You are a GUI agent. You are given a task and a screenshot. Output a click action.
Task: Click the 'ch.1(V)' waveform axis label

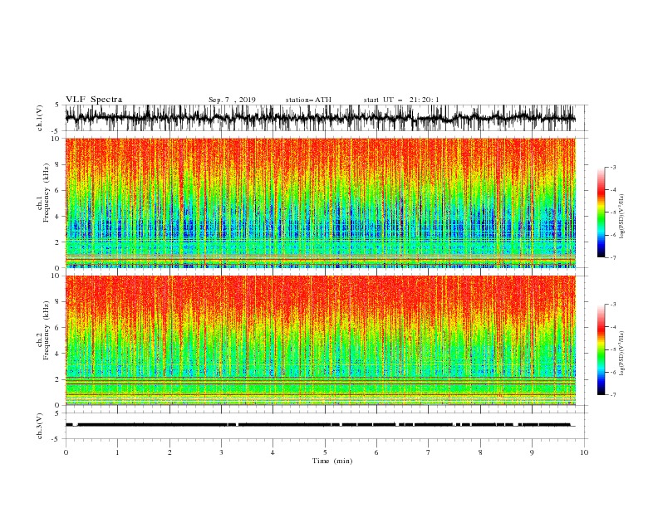click(x=40, y=118)
